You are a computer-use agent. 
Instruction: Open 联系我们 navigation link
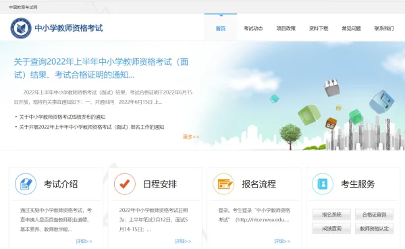[384, 28]
